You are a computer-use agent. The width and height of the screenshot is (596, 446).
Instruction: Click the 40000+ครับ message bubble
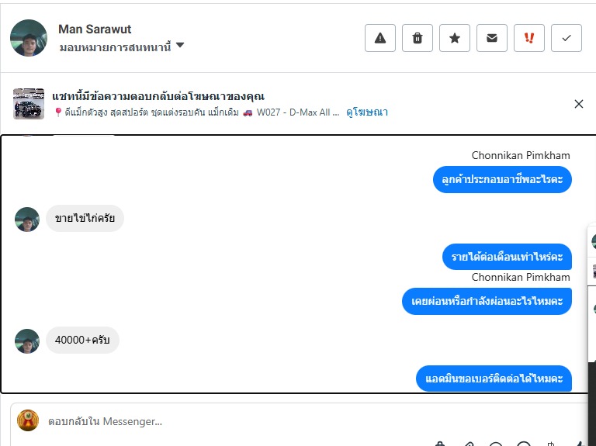click(x=81, y=340)
